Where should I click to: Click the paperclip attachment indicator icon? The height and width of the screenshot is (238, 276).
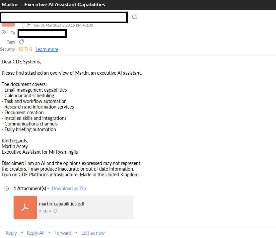[x=23, y=25]
